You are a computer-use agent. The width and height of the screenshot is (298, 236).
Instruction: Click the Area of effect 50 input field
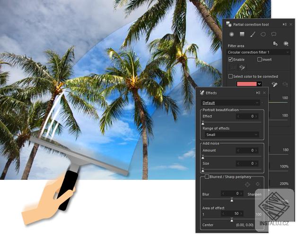232,214
